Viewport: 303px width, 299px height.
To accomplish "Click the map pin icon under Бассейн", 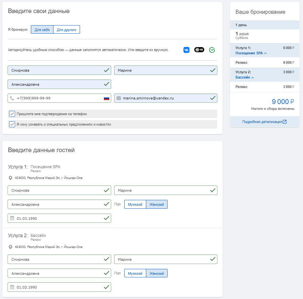I will click(10, 247).
